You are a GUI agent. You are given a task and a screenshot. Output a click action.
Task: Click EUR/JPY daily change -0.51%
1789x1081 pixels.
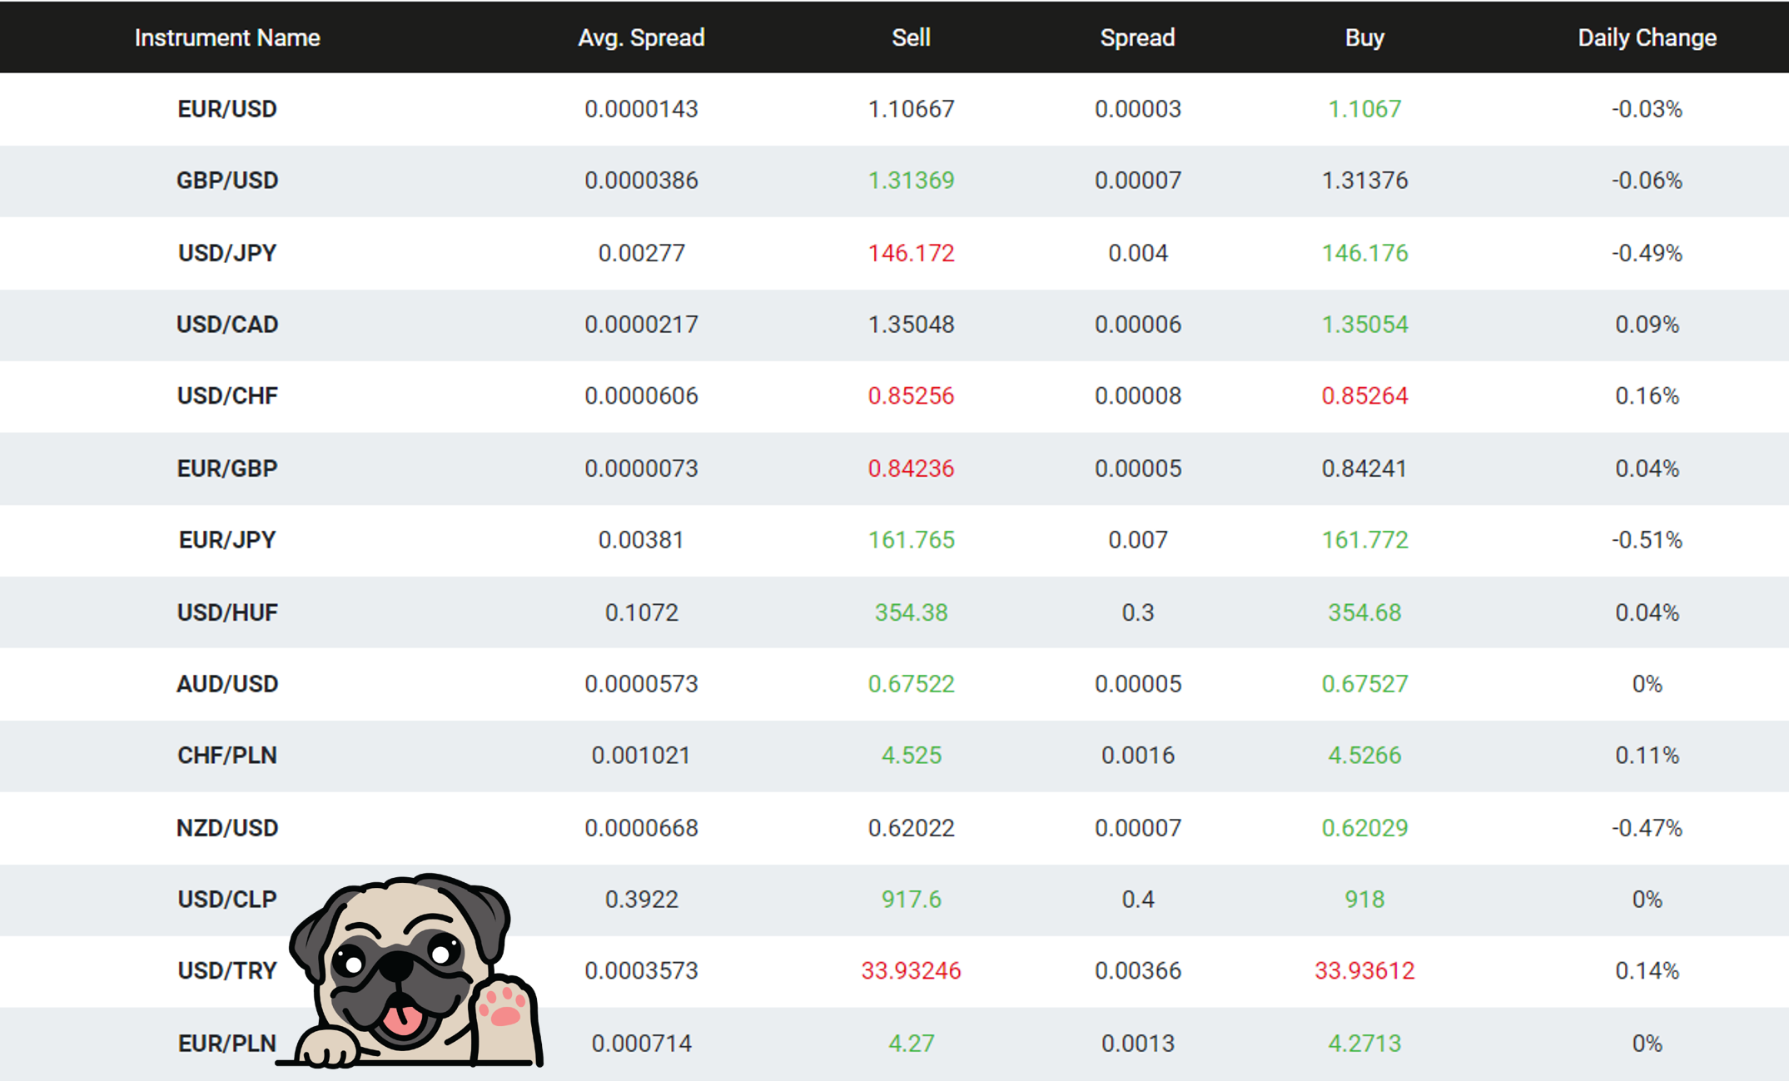coord(1647,540)
